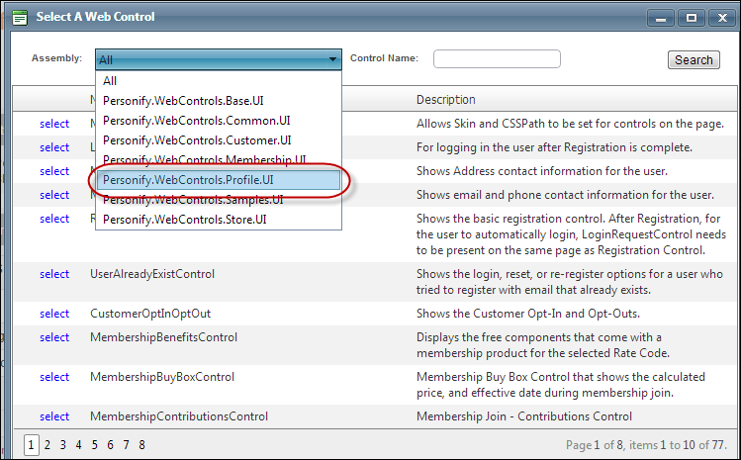The width and height of the screenshot is (741, 460).
Task: Select the All option in the Assembly list
Action: (110, 81)
